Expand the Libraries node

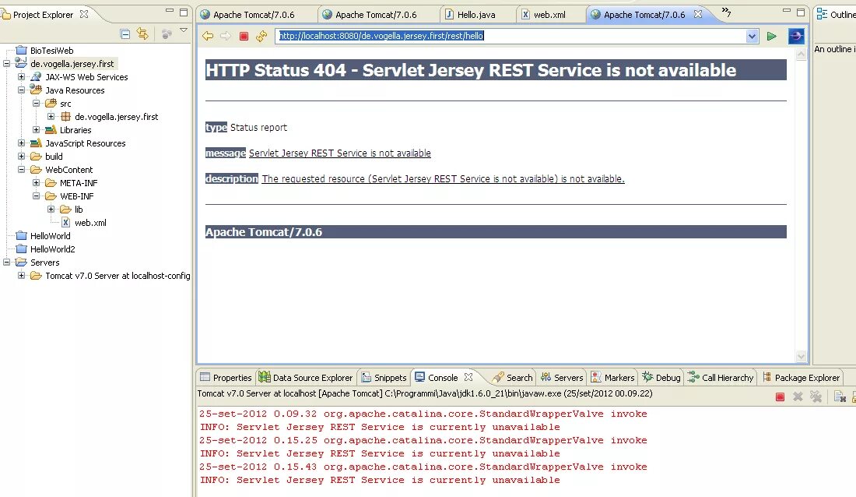pyautogui.click(x=36, y=129)
